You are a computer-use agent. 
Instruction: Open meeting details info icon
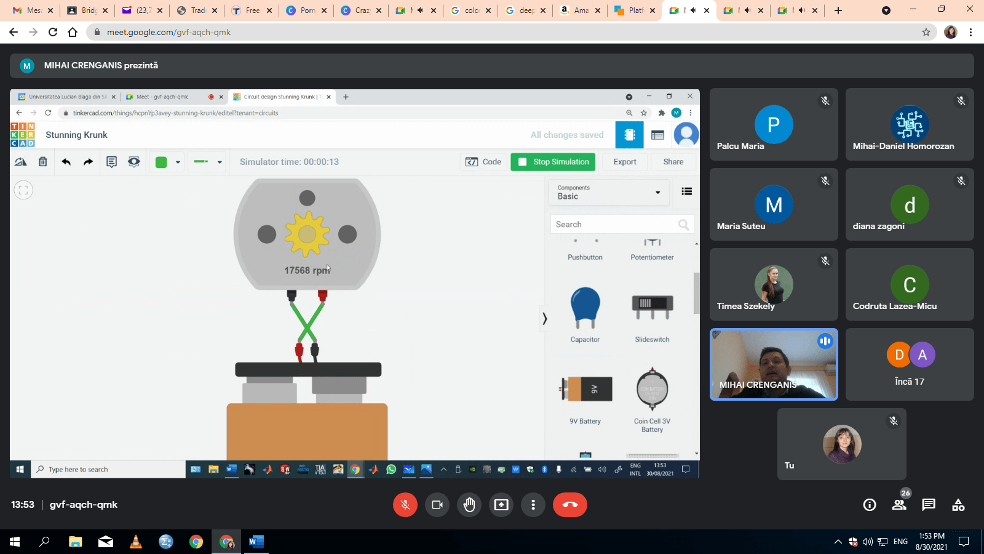tap(870, 505)
